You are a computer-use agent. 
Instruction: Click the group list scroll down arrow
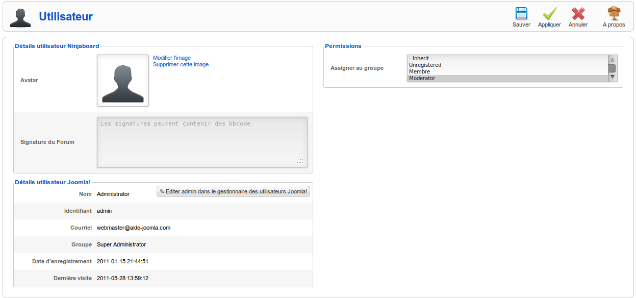click(613, 77)
